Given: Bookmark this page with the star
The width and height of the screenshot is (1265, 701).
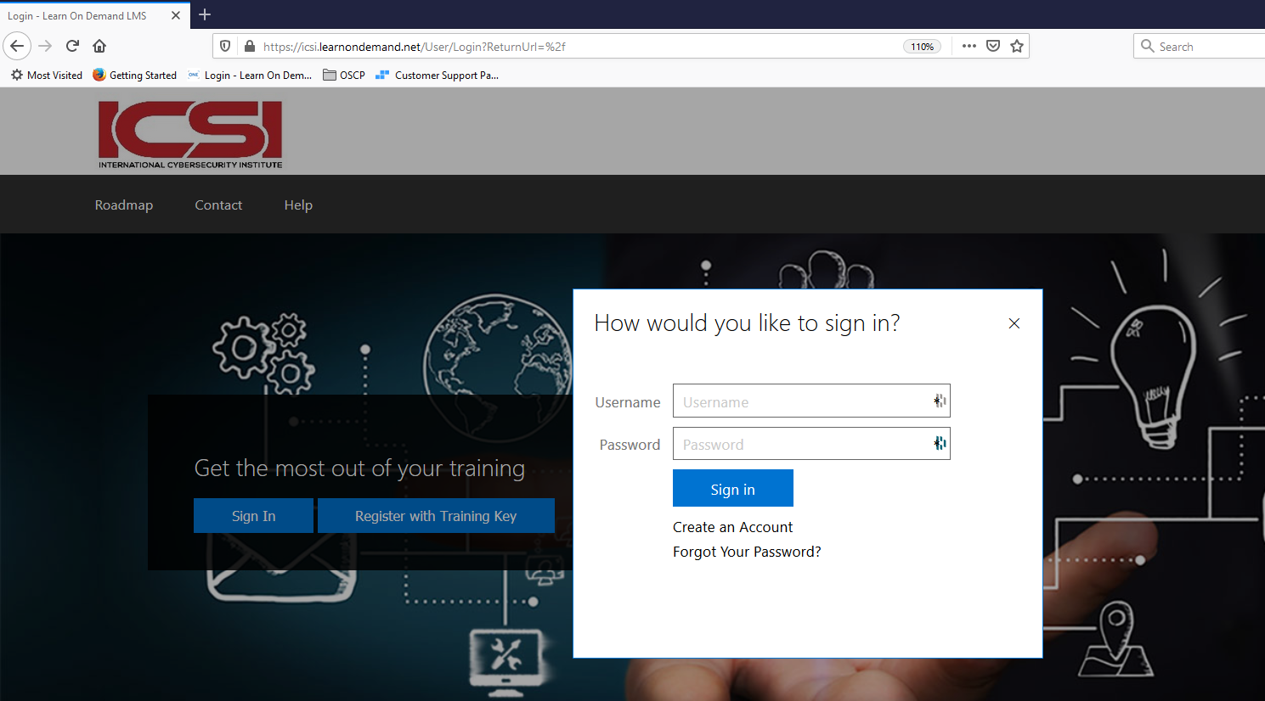Looking at the screenshot, I should coord(1017,46).
